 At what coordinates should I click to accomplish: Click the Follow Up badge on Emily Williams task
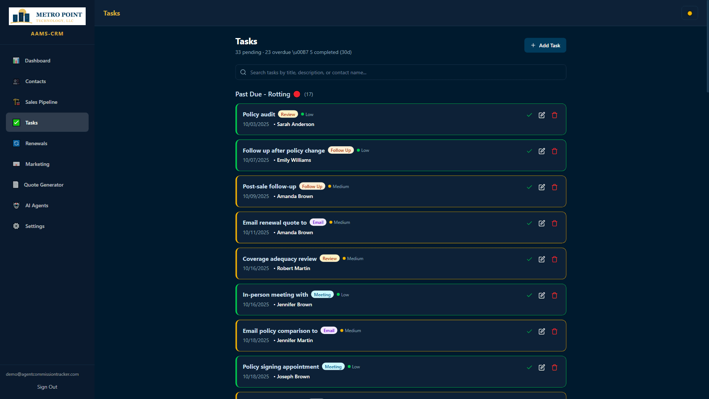point(340,150)
